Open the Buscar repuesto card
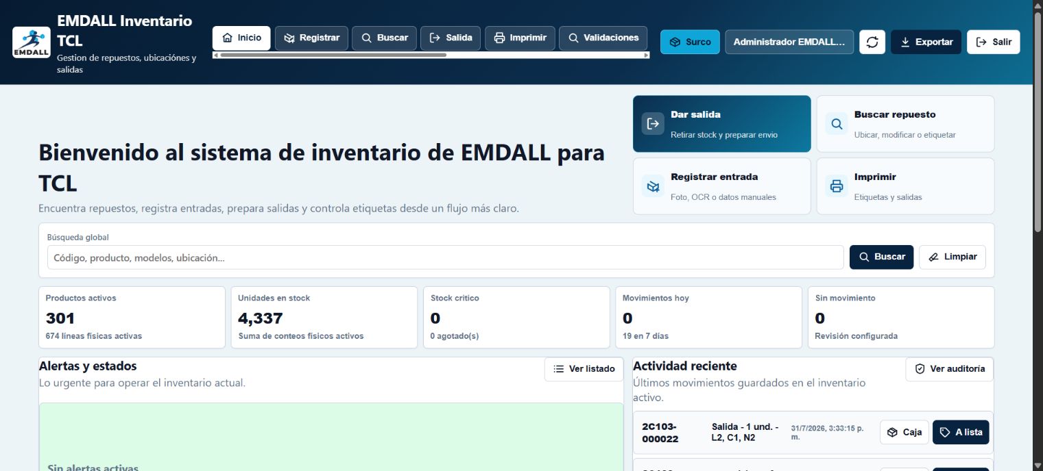This screenshot has width=1043, height=471. 905,124
